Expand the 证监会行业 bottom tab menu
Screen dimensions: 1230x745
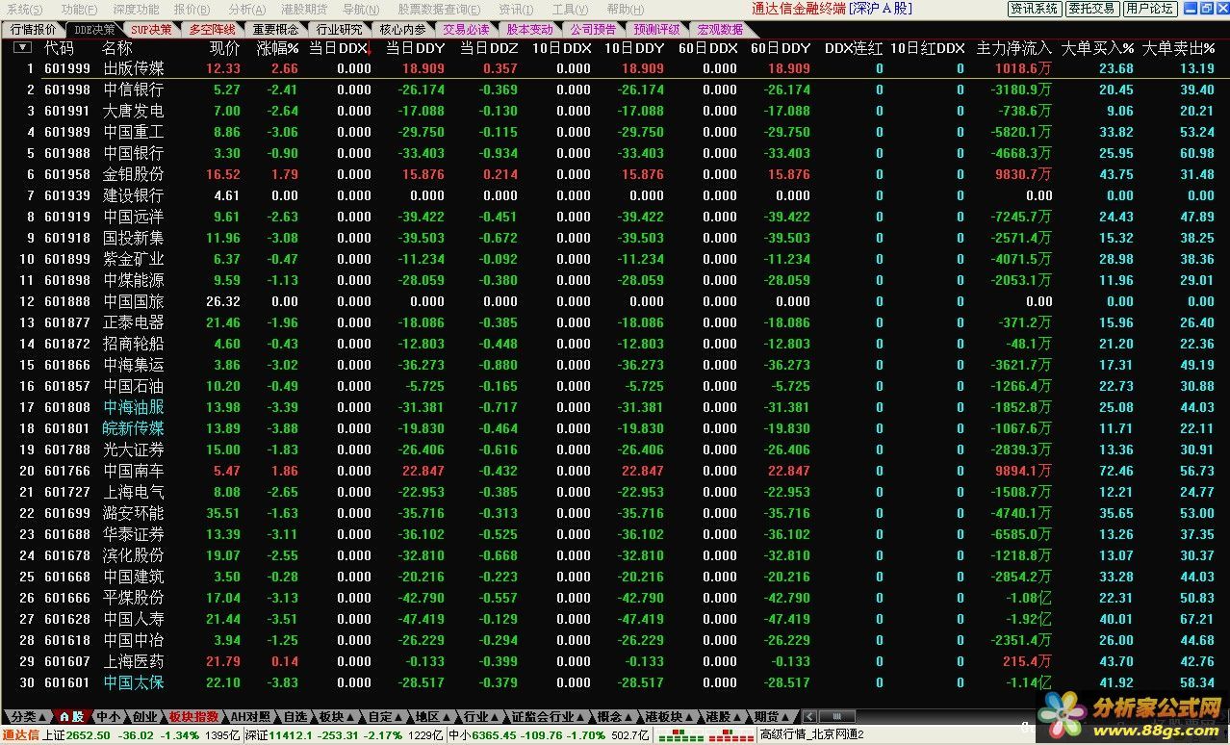[548, 717]
